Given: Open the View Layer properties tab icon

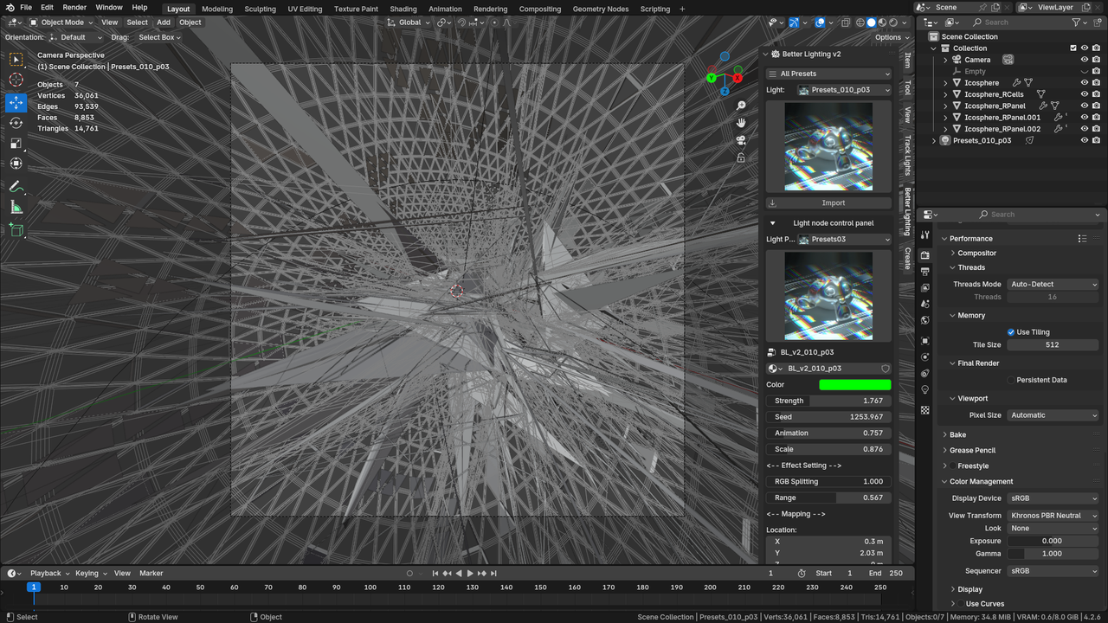Looking at the screenshot, I should [924, 288].
